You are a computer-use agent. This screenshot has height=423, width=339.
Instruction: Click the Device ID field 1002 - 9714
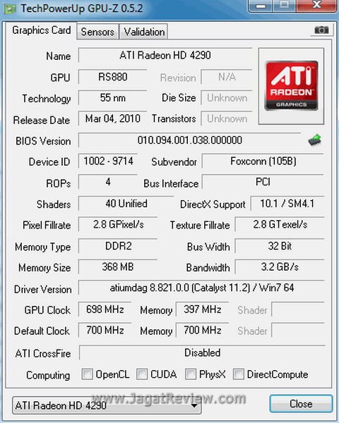pyautogui.click(x=108, y=161)
